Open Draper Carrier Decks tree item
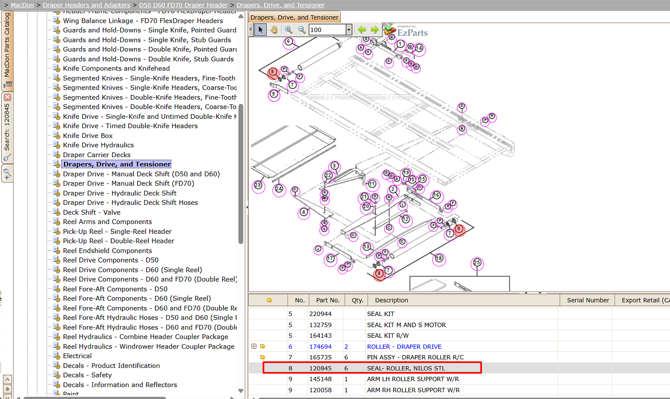This screenshot has width=670, height=399. click(96, 155)
